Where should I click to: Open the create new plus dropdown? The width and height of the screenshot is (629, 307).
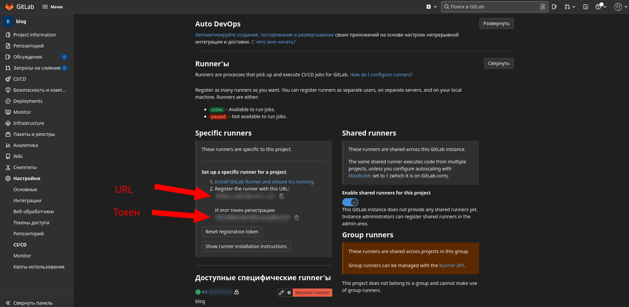(431, 7)
